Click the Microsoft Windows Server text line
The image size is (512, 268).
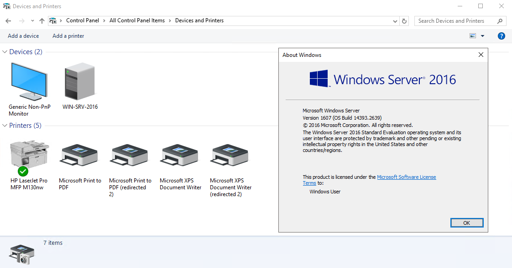point(331,111)
